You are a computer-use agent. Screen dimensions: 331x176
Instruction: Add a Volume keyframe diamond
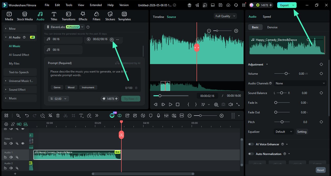pos(321,74)
